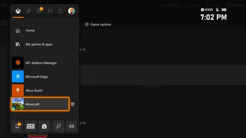This screenshot has height=138, width=246.
Task: Click the 7:02 PM clock
Action: click(214, 17)
